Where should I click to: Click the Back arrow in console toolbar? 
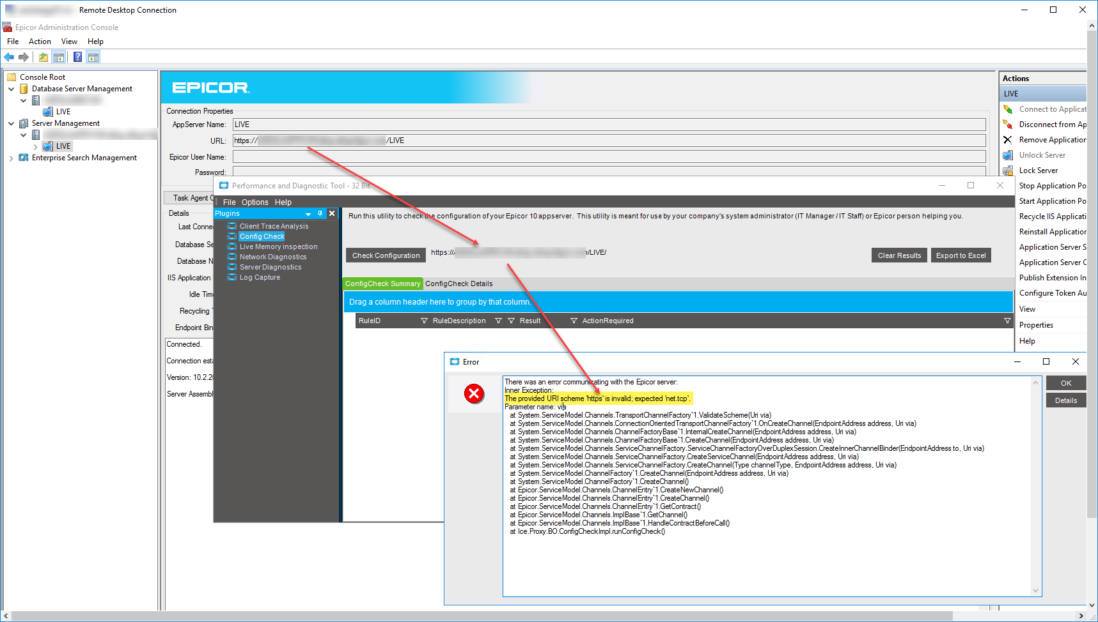click(x=9, y=57)
